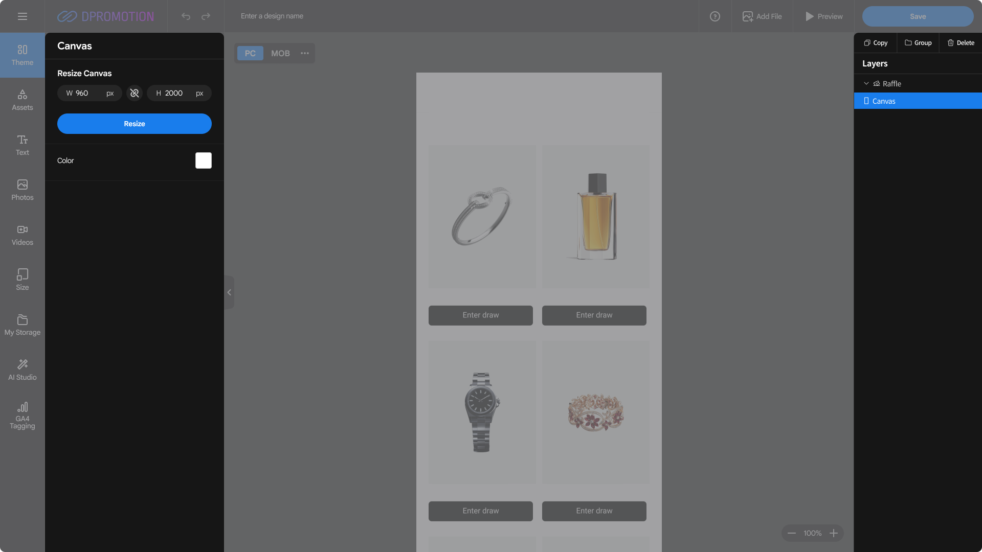Switch to the PC view
This screenshot has width=982, height=552.
click(x=250, y=53)
